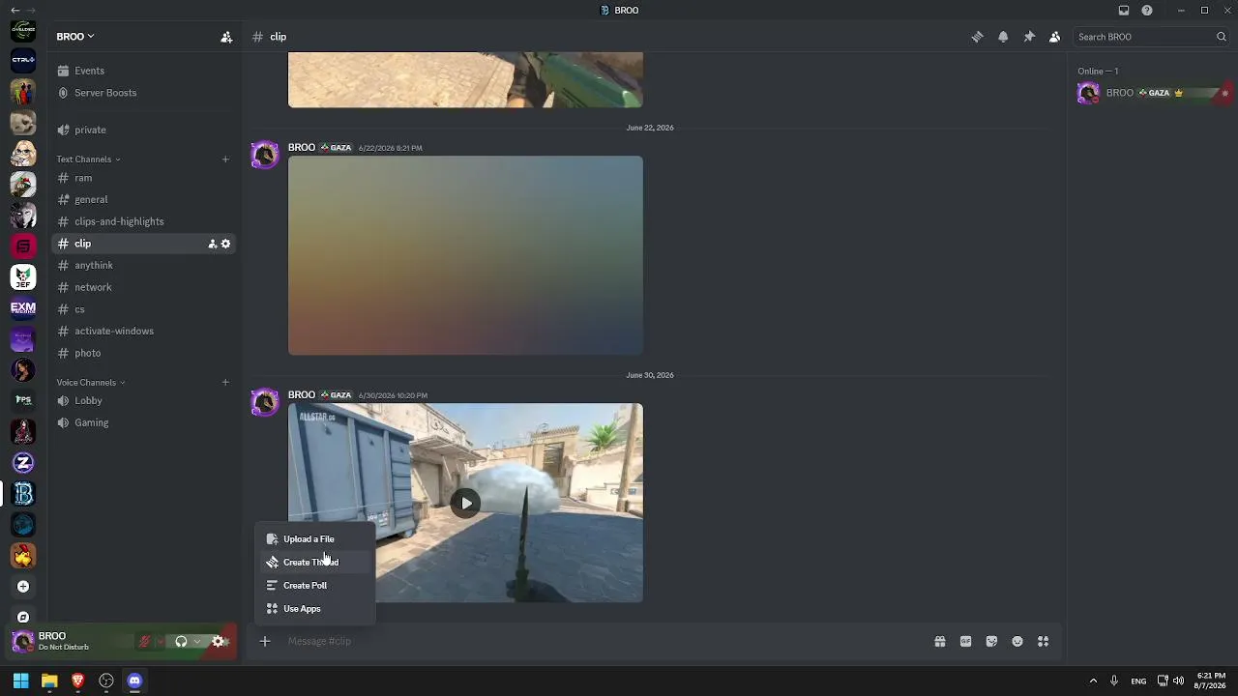Select Upload a File from the menu
This screenshot has width=1238, height=696.
pos(314,539)
